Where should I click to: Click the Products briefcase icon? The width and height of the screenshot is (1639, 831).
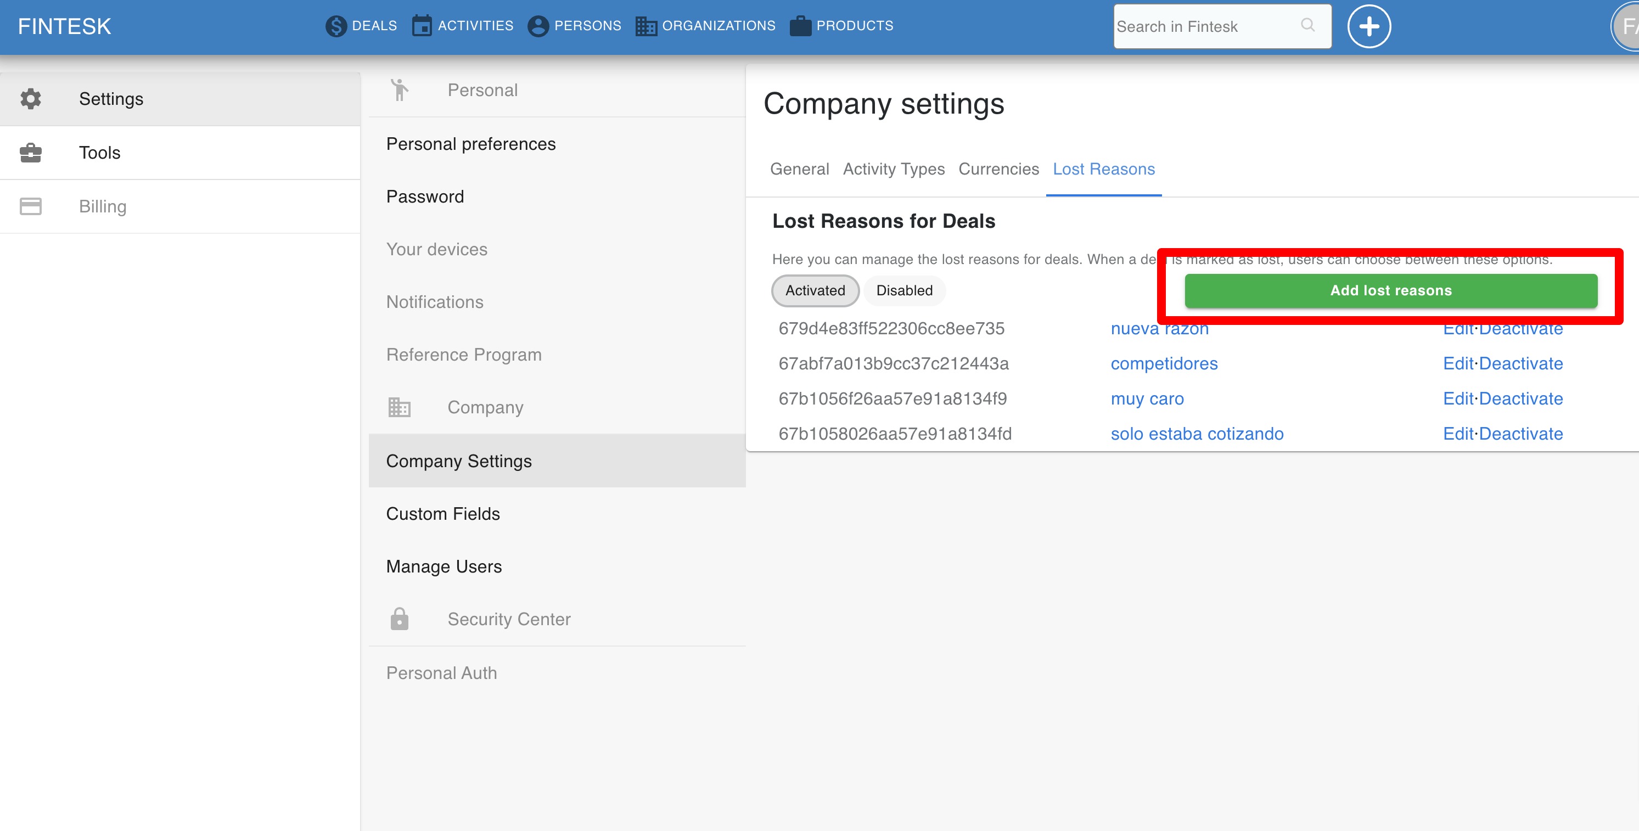(x=800, y=26)
